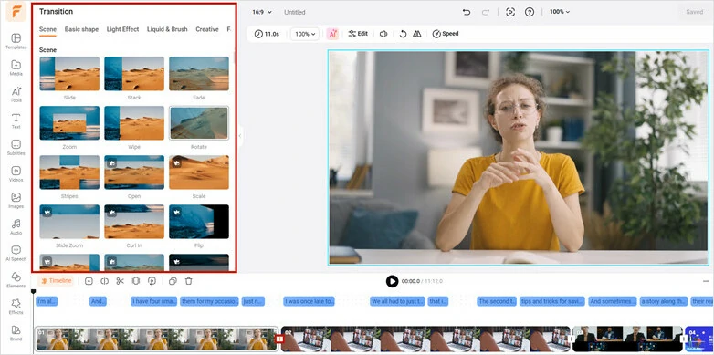Screen dimensions: 714x355
Task: Switch to the Scene transitions tab
Action: click(47, 29)
